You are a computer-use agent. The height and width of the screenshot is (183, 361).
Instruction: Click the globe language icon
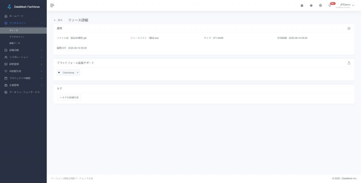(x=320, y=5)
